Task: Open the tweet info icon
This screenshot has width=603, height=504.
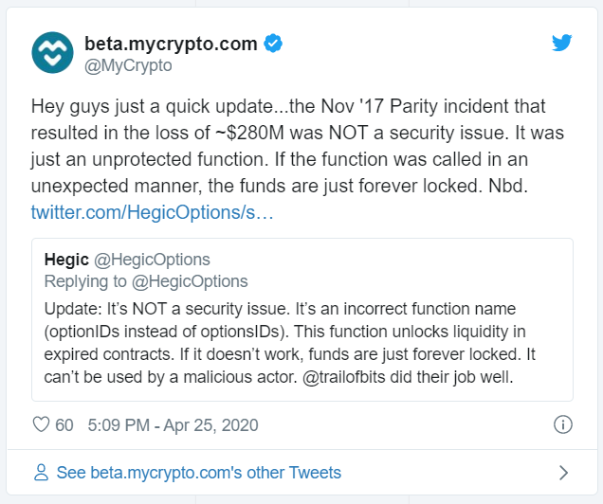Action: [563, 424]
